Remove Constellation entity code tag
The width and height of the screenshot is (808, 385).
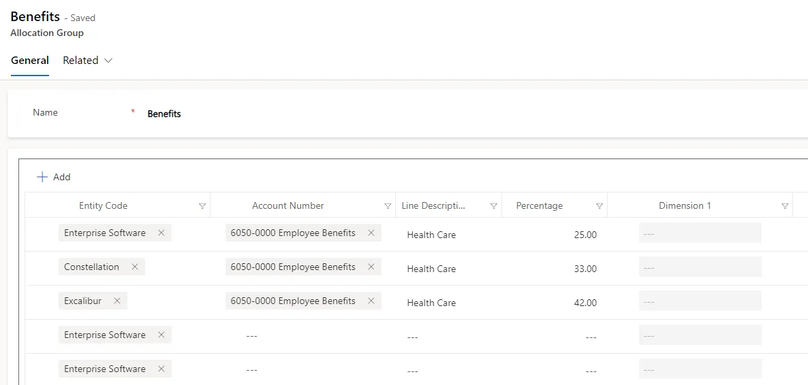(x=135, y=267)
